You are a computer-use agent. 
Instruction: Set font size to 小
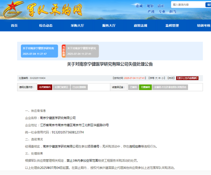[163, 78]
